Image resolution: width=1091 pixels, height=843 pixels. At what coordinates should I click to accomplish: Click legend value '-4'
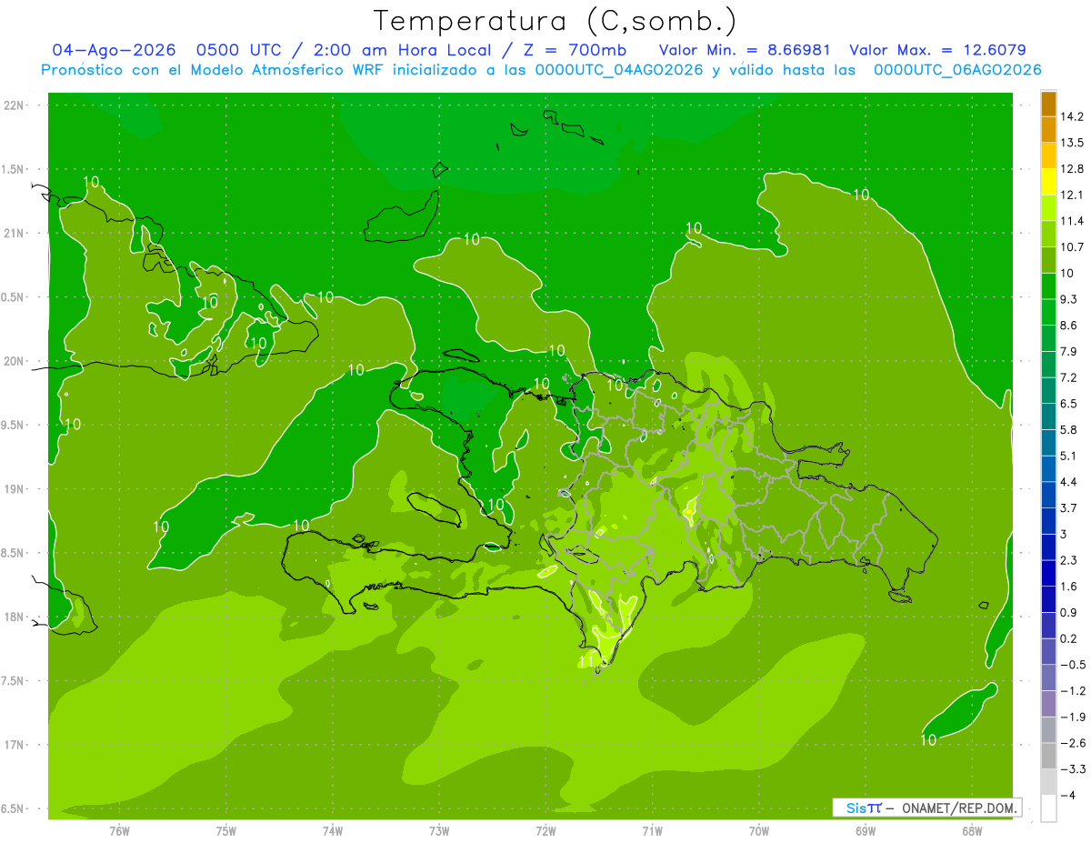point(1067,795)
